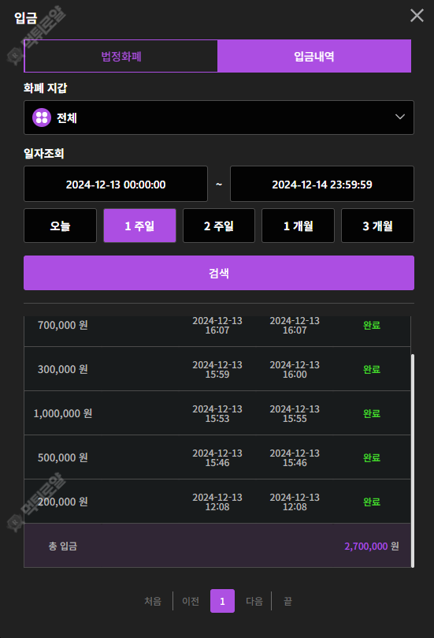Open the 전체 wallet selection combo box
The image size is (434, 638).
point(219,118)
